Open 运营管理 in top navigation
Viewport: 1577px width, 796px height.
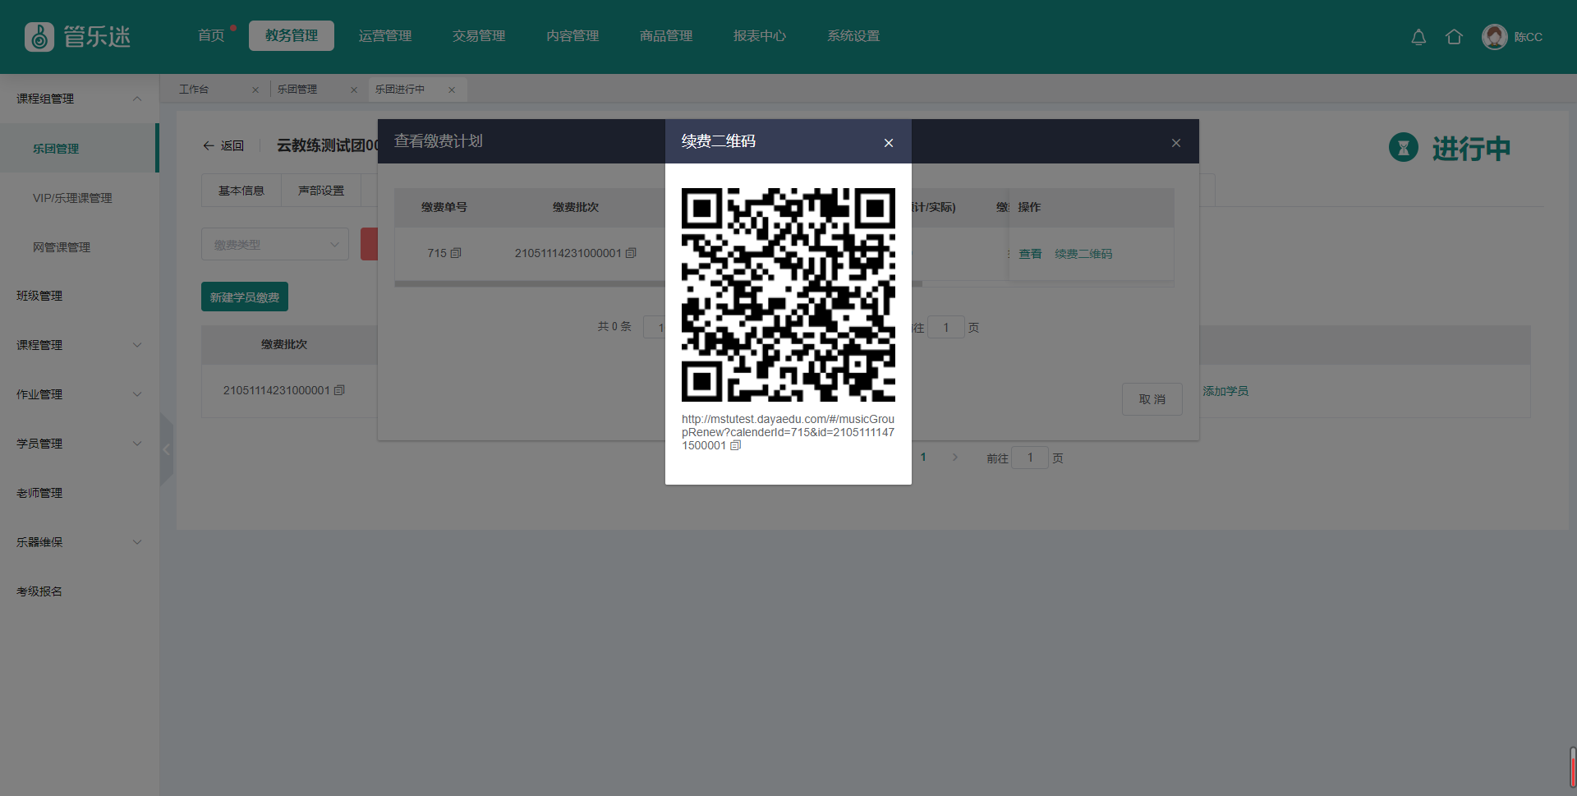click(x=385, y=36)
